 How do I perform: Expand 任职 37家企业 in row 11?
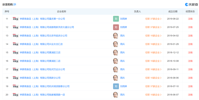click(153, 19)
